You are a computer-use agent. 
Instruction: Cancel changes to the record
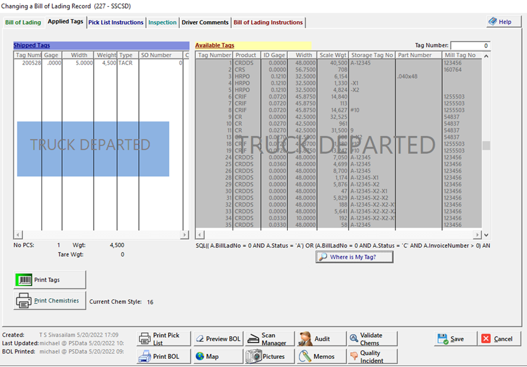(x=497, y=338)
